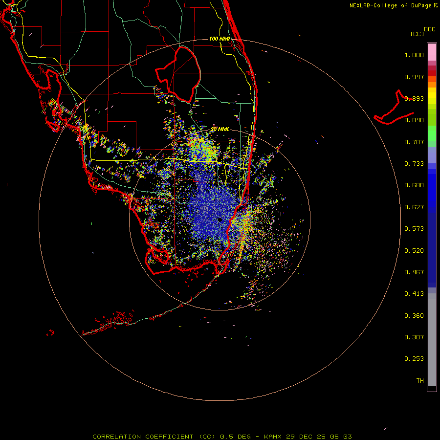Click the DCC label above the color scale
The image size is (440, 440).
(x=430, y=29)
